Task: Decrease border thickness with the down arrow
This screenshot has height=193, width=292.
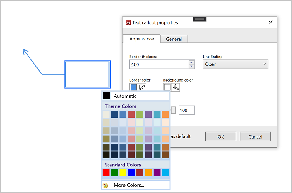Action: [x=191, y=67]
